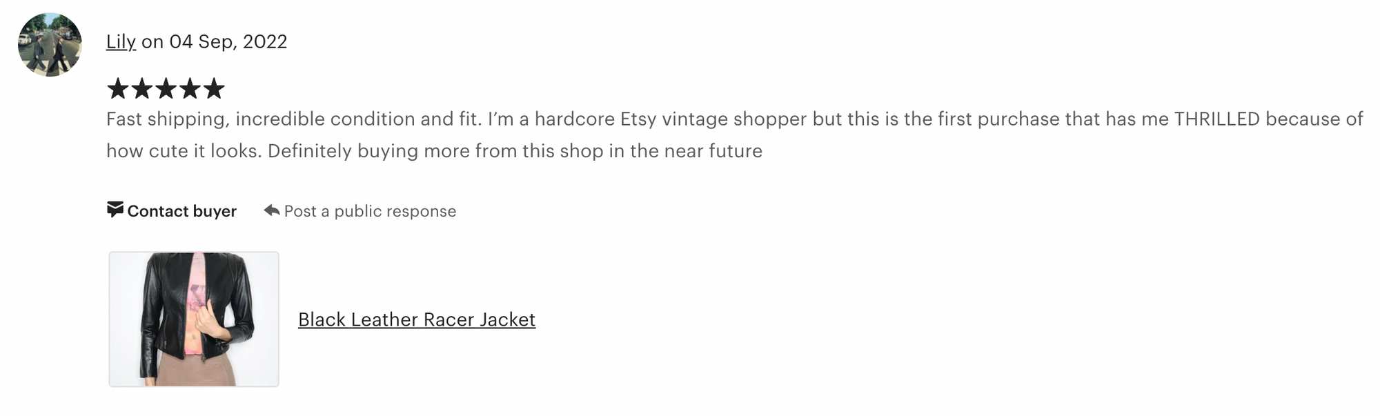Image resolution: width=1380 pixels, height=416 pixels.
Task: Click the reply arrow icon
Action: click(272, 210)
